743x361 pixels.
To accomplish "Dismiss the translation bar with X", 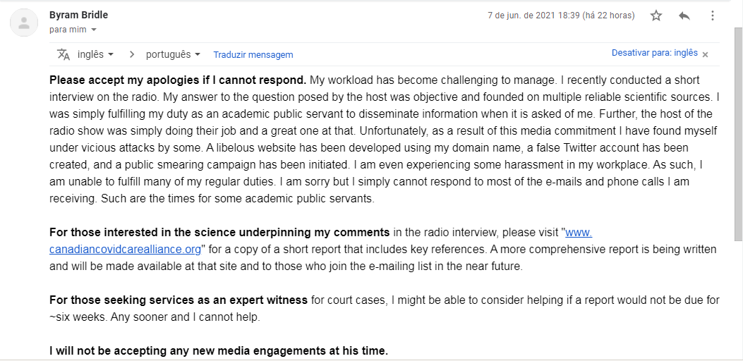I will 705,54.
